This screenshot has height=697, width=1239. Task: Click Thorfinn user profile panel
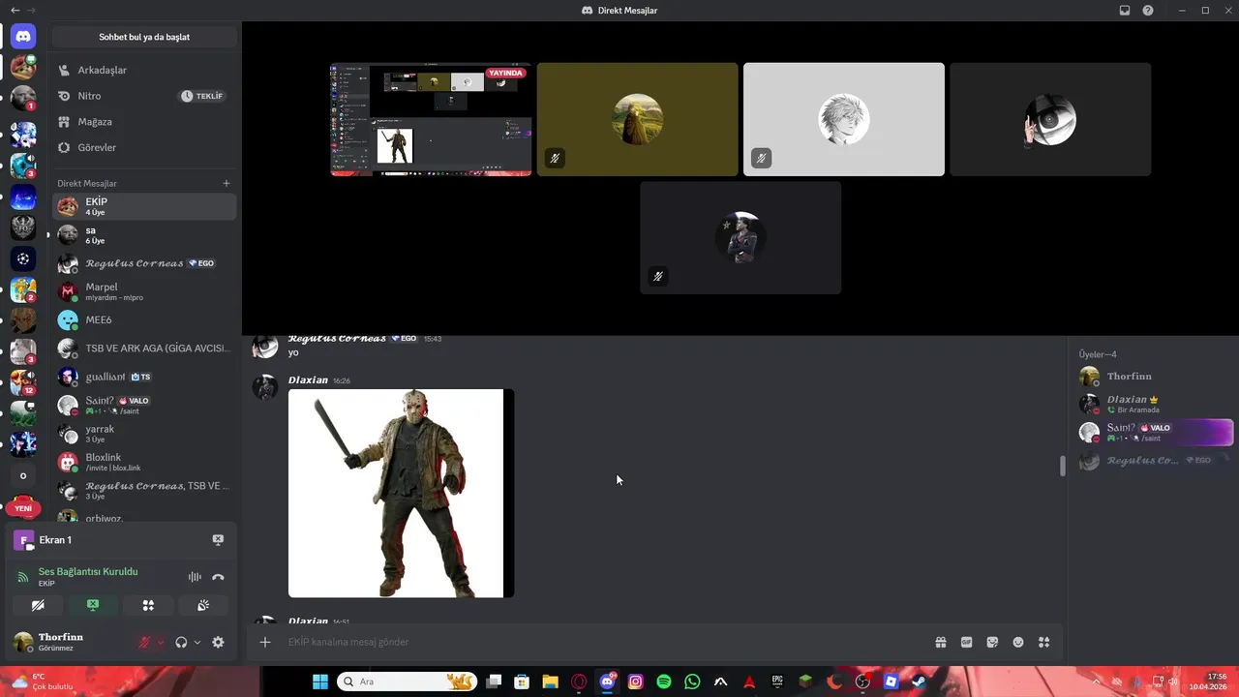click(70, 642)
